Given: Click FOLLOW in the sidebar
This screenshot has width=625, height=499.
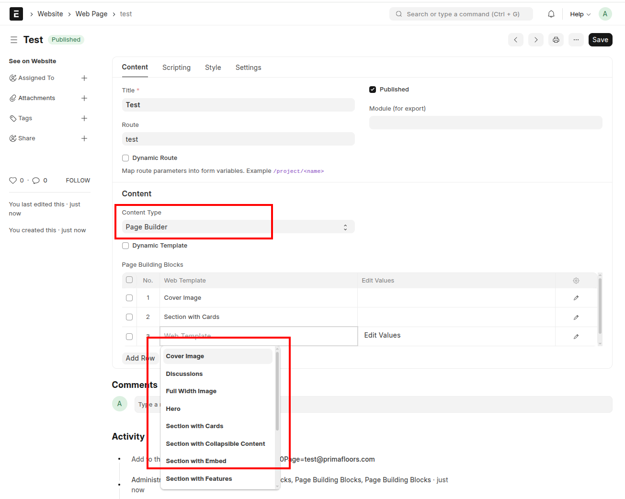Looking at the screenshot, I should [78, 181].
